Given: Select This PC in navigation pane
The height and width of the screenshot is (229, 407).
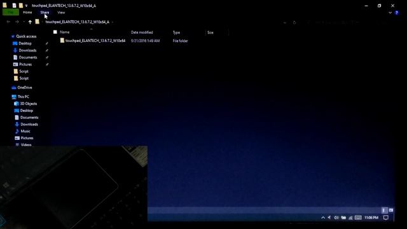Looking at the screenshot, I should click(24, 97).
